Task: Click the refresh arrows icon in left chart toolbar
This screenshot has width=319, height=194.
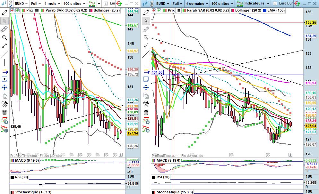Action: pyautogui.click(x=119, y=4)
